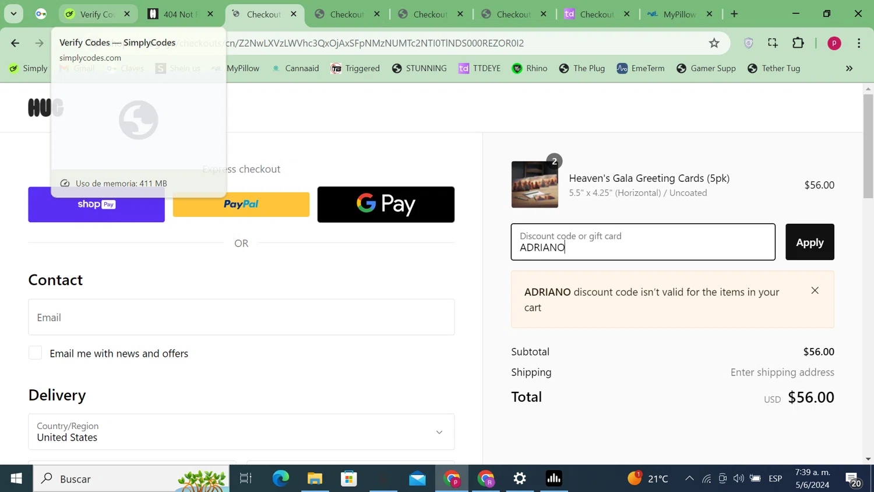Bookmark this page with the star icon
Viewport: 874px width, 492px height.
[x=714, y=43]
